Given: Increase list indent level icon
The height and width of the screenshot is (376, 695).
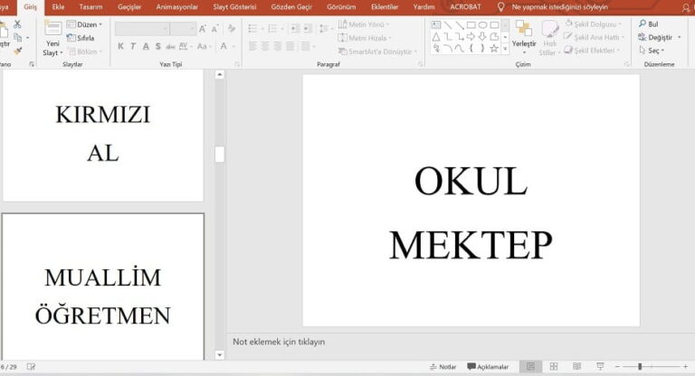Looking at the screenshot, I should pyautogui.click(x=308, y=29).
